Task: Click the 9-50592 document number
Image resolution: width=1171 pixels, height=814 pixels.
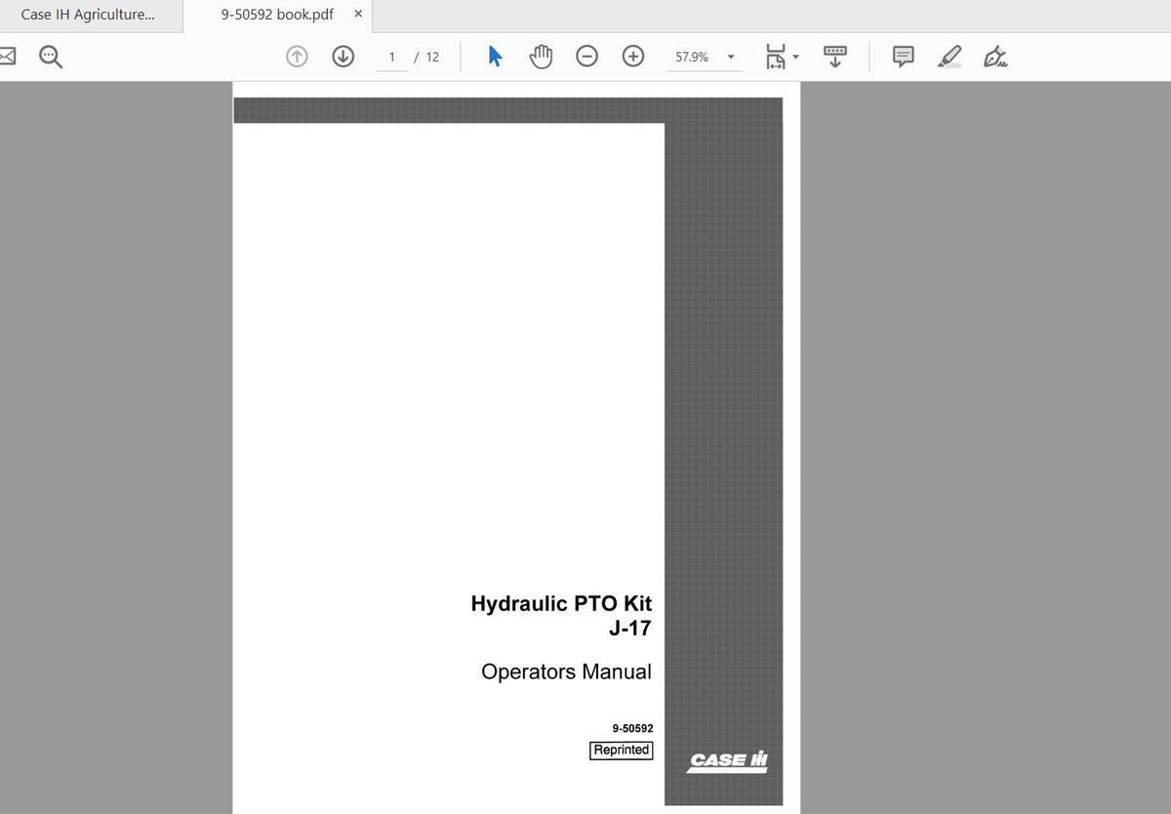Action: point(632,728)
